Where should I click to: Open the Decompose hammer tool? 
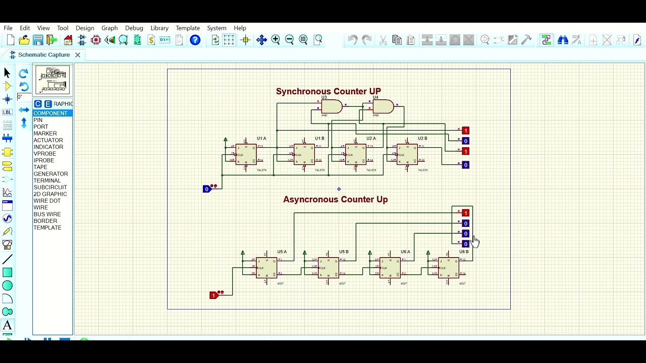point(526,40)
